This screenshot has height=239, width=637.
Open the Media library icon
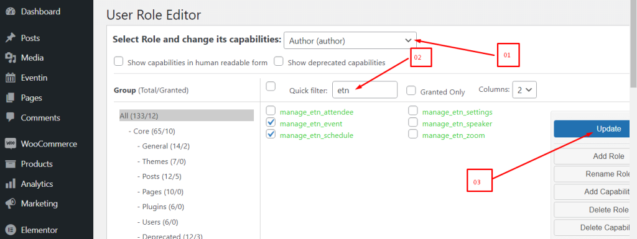click(x=10, y=58)
